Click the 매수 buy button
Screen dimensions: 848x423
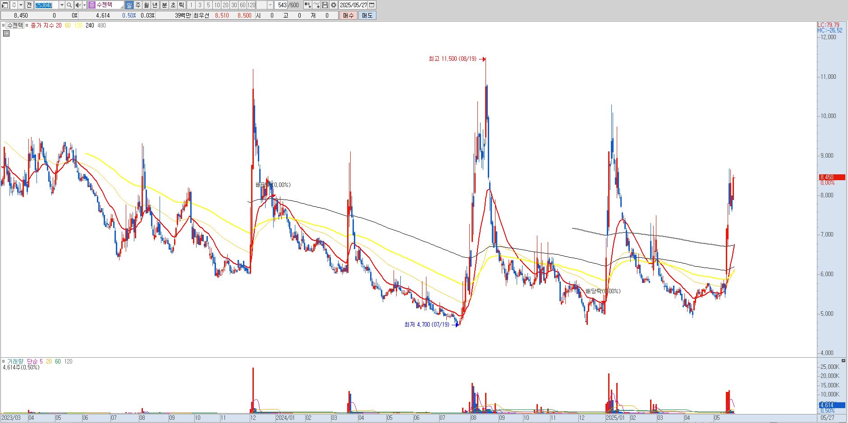click(348, 15)
